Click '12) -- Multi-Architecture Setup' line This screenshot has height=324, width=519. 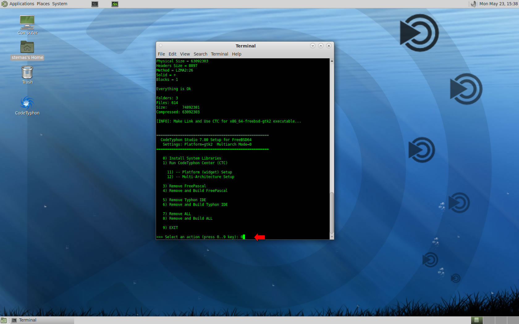click(200, 177)
